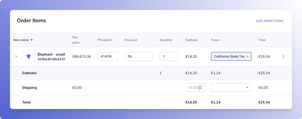Viewport: 302px width, 119px height.
Task: Expand the Elephant - small row chevron
Action: point(16,56)
